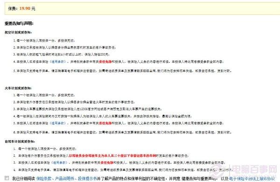The image size is (280, 182).
Task: Click 航空计划 item 3 about 延误4小时赔偿200元
Action: tap(62, 54)
